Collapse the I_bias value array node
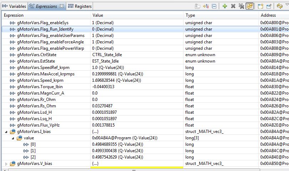Image resolution: width=289 pixels, height=171 pixels. coord(12,138)
